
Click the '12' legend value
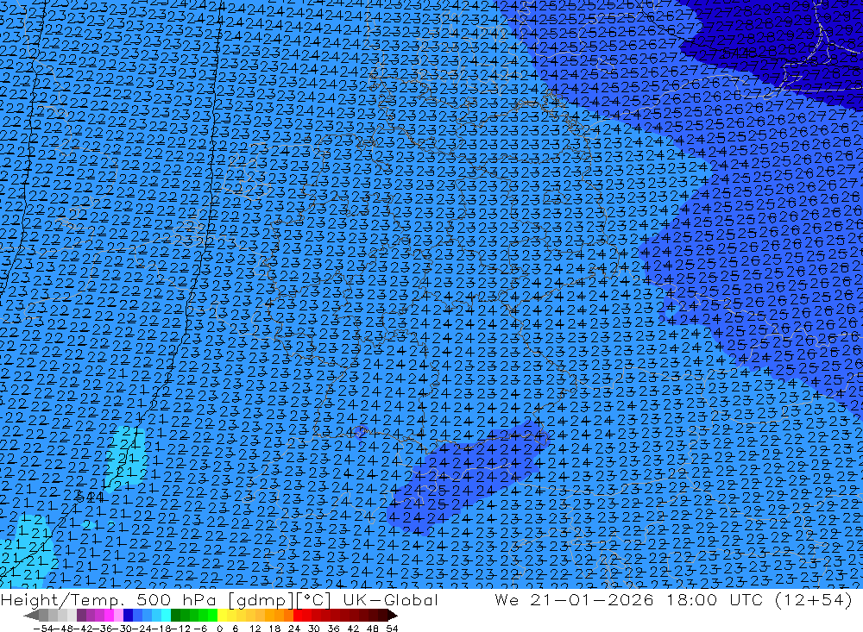coord(255,629)
